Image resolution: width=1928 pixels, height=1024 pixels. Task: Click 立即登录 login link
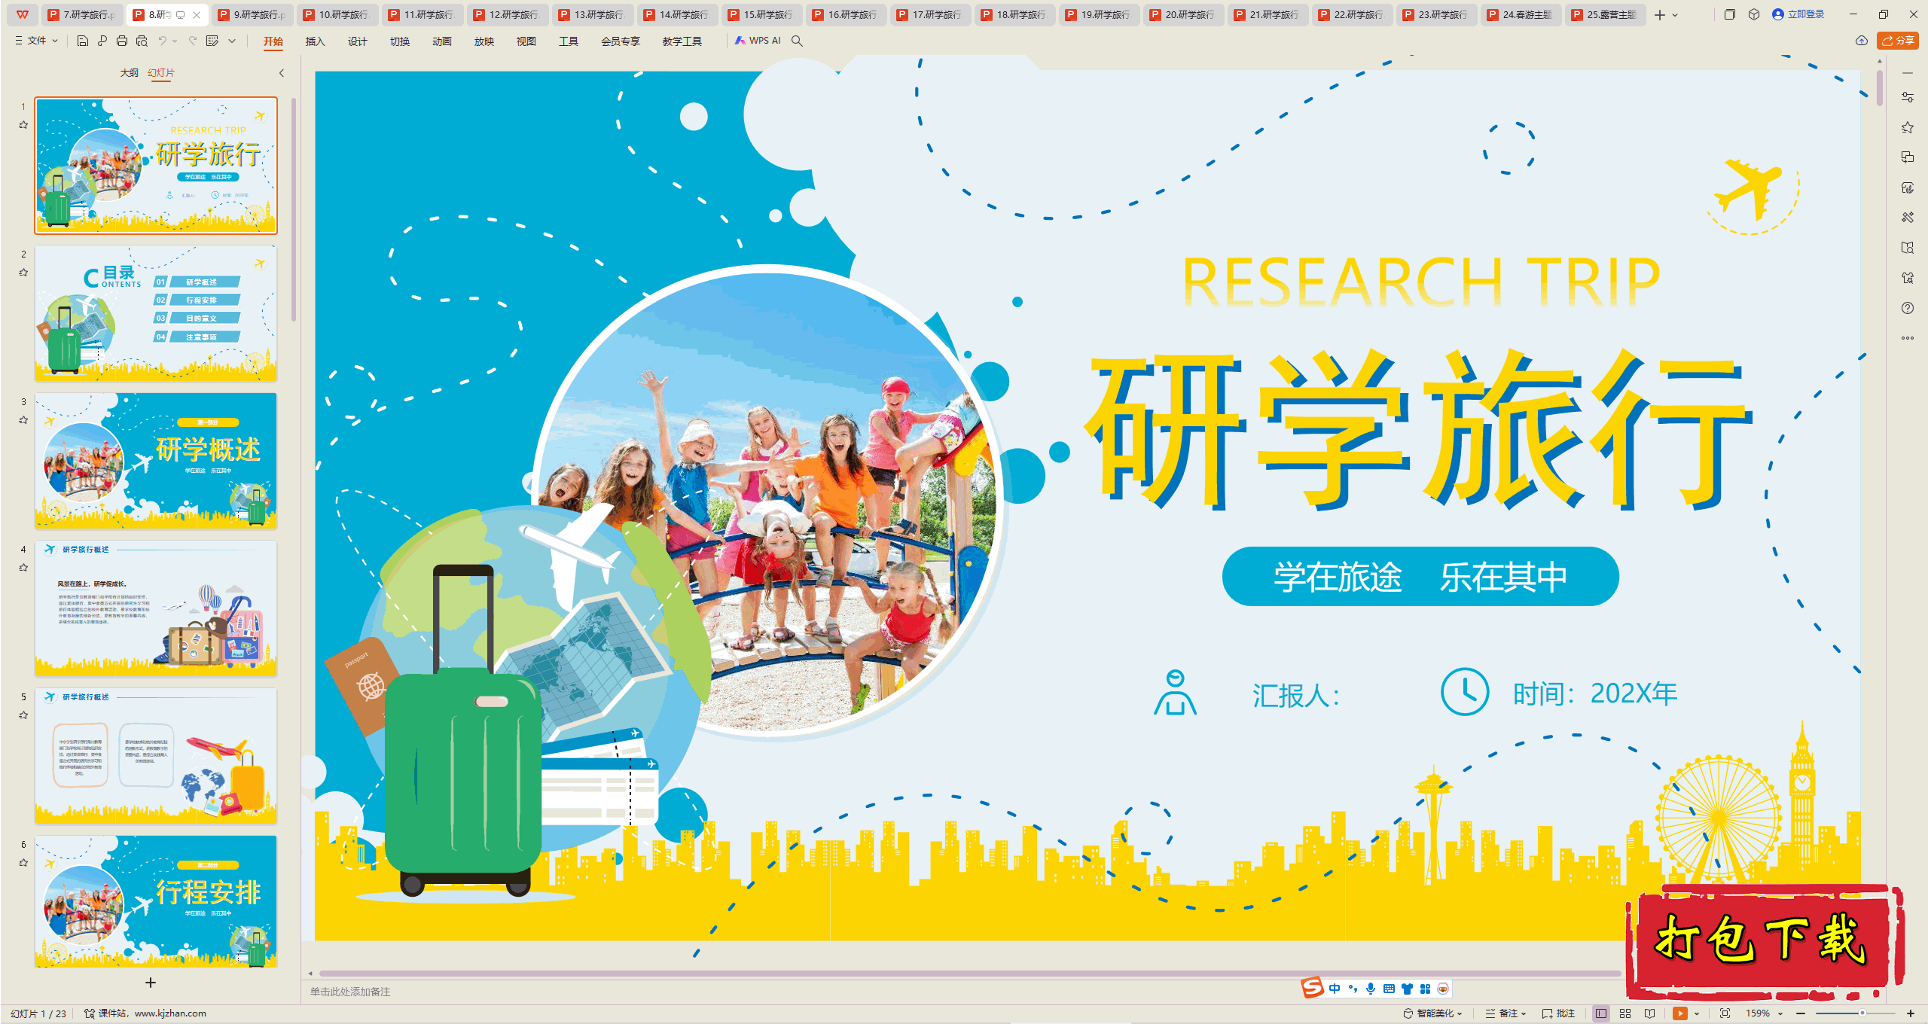pos(1798,14)
